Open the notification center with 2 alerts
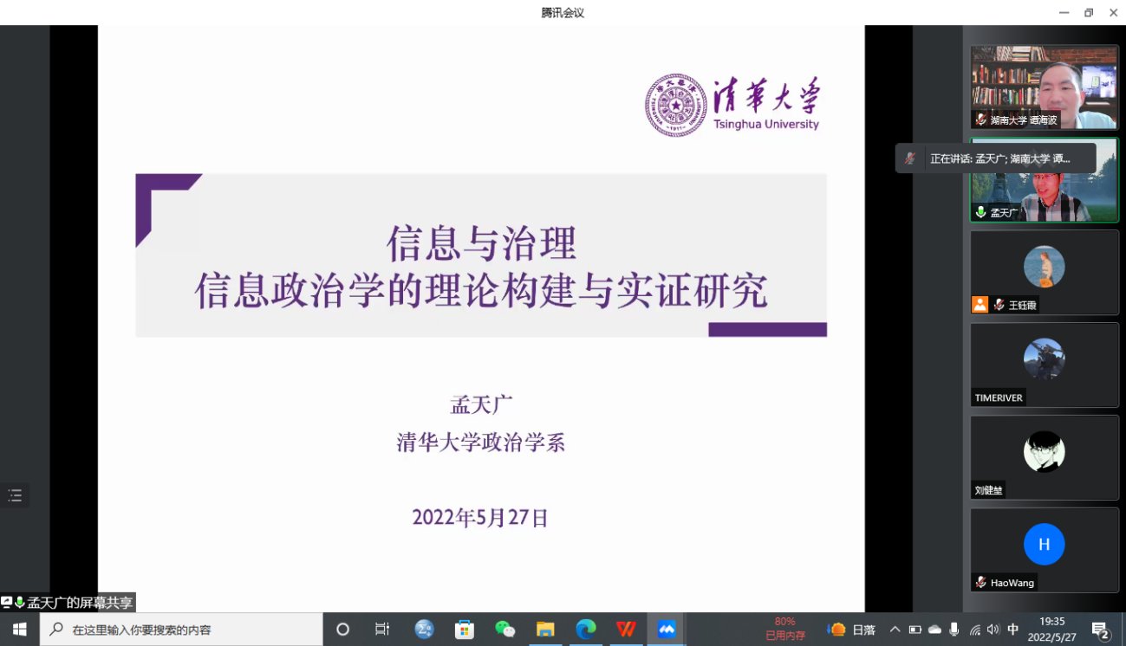The image size is (1126, 646). pyautogui.click(x=1101, y=630)
